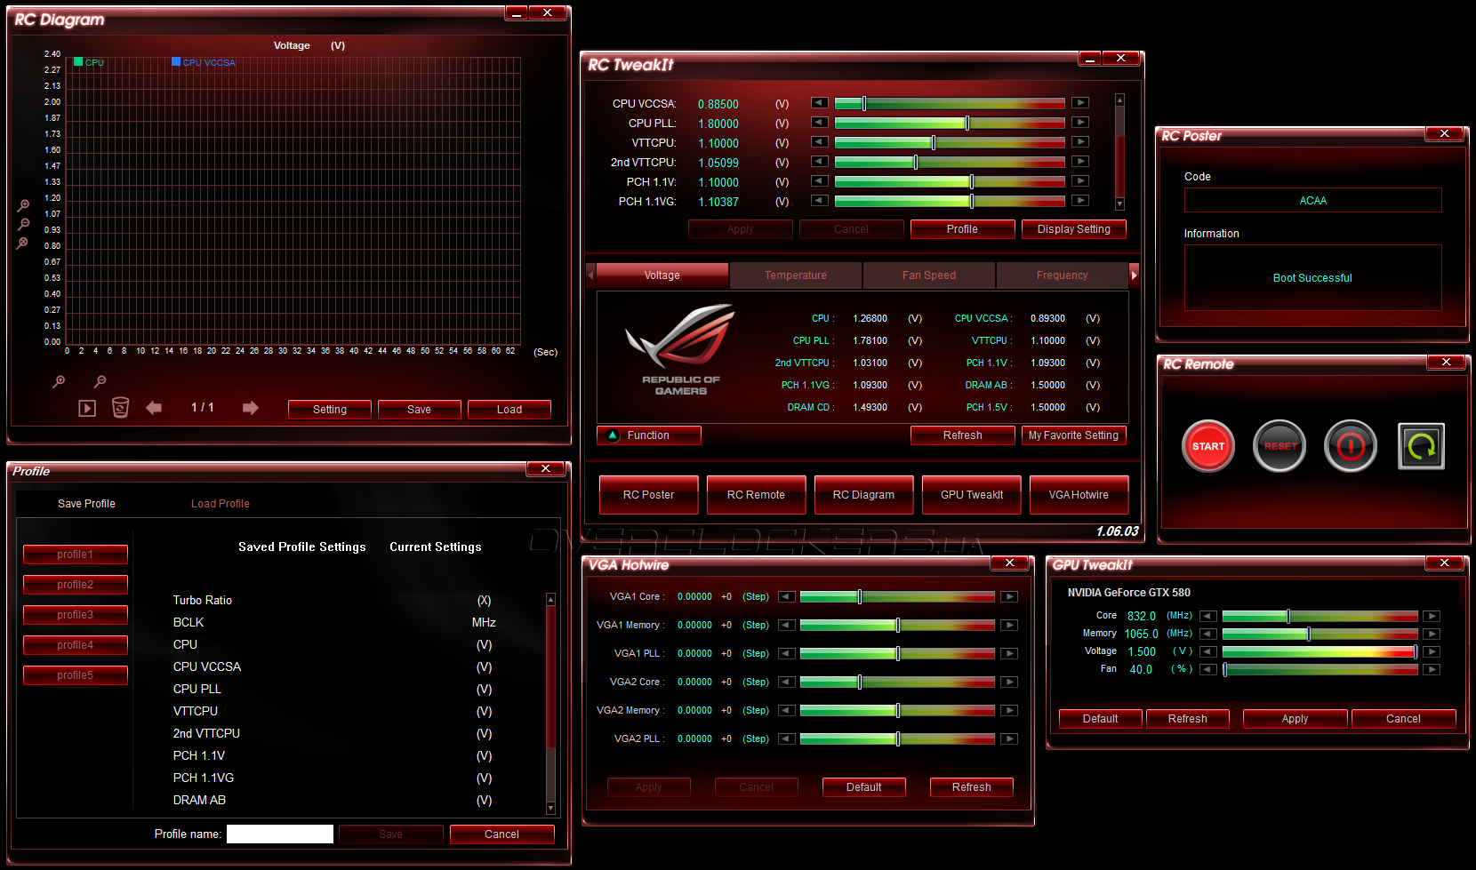Click the Profile name input field
1476x870 pixels.
point(280,834)
